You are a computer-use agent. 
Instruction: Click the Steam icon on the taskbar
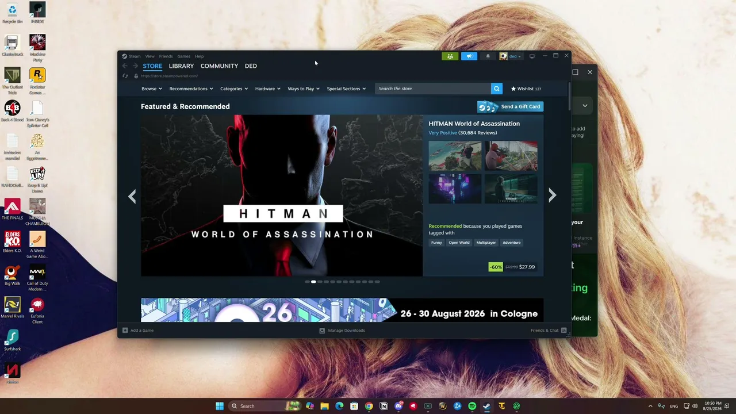pyautogui.click(x=486, y=406)
